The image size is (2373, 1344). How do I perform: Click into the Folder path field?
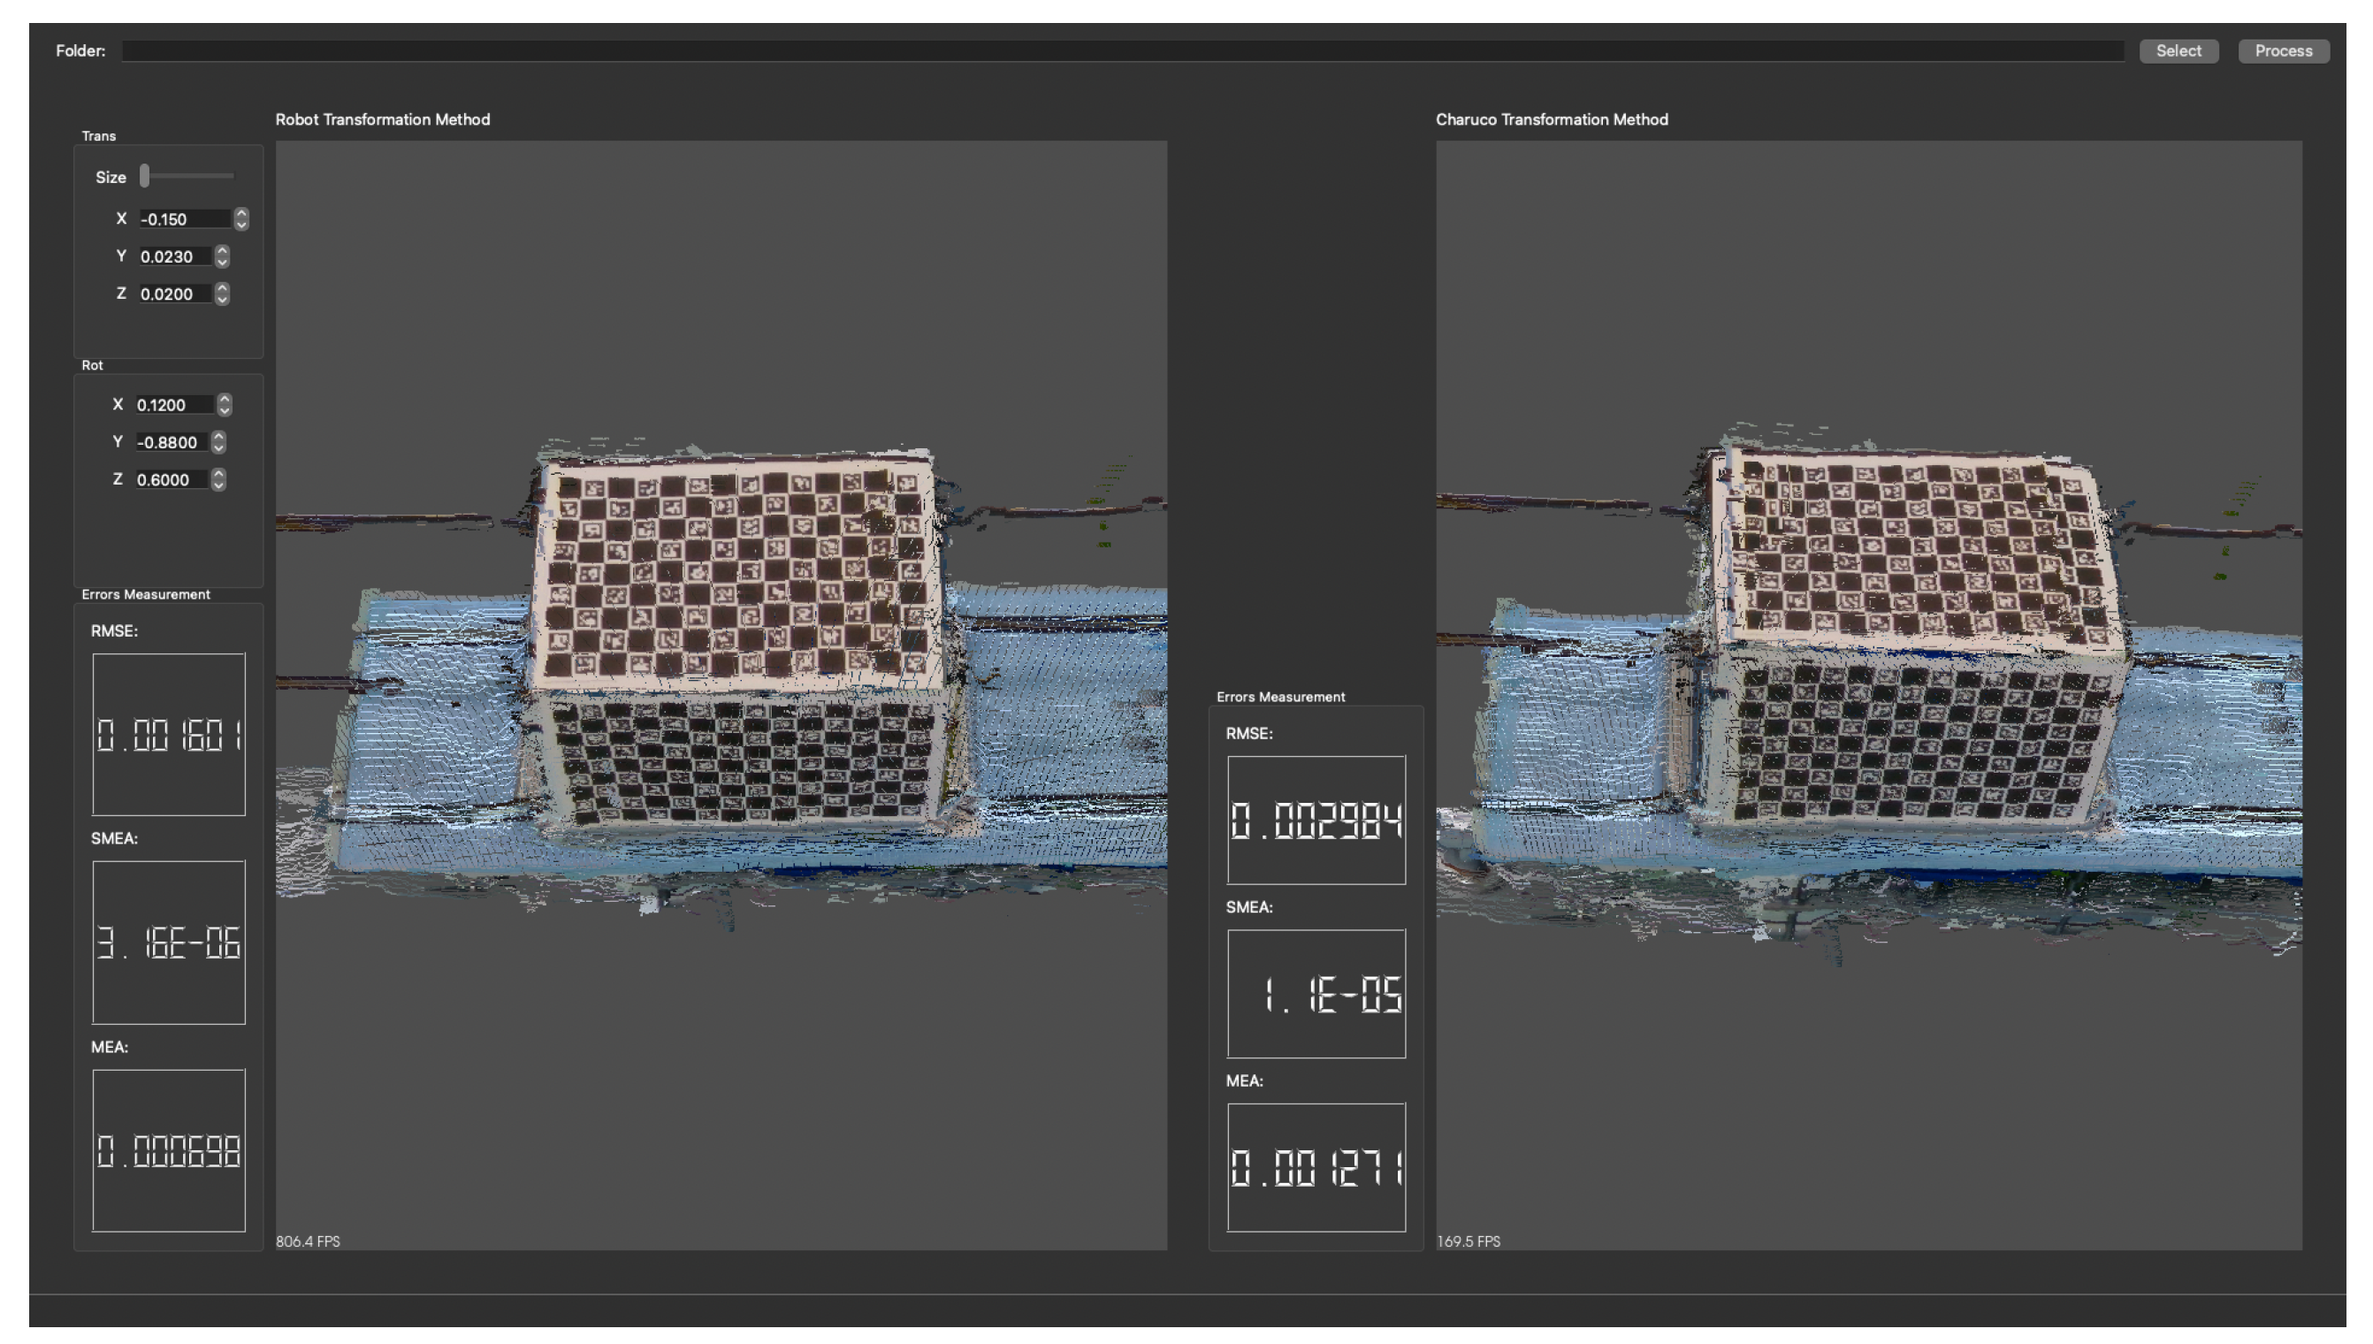click(1121, 50)
